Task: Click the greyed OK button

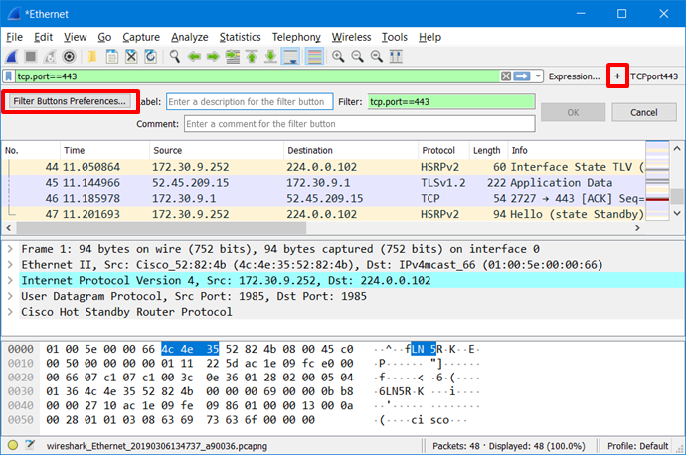Action: click(x=573, y=113)
